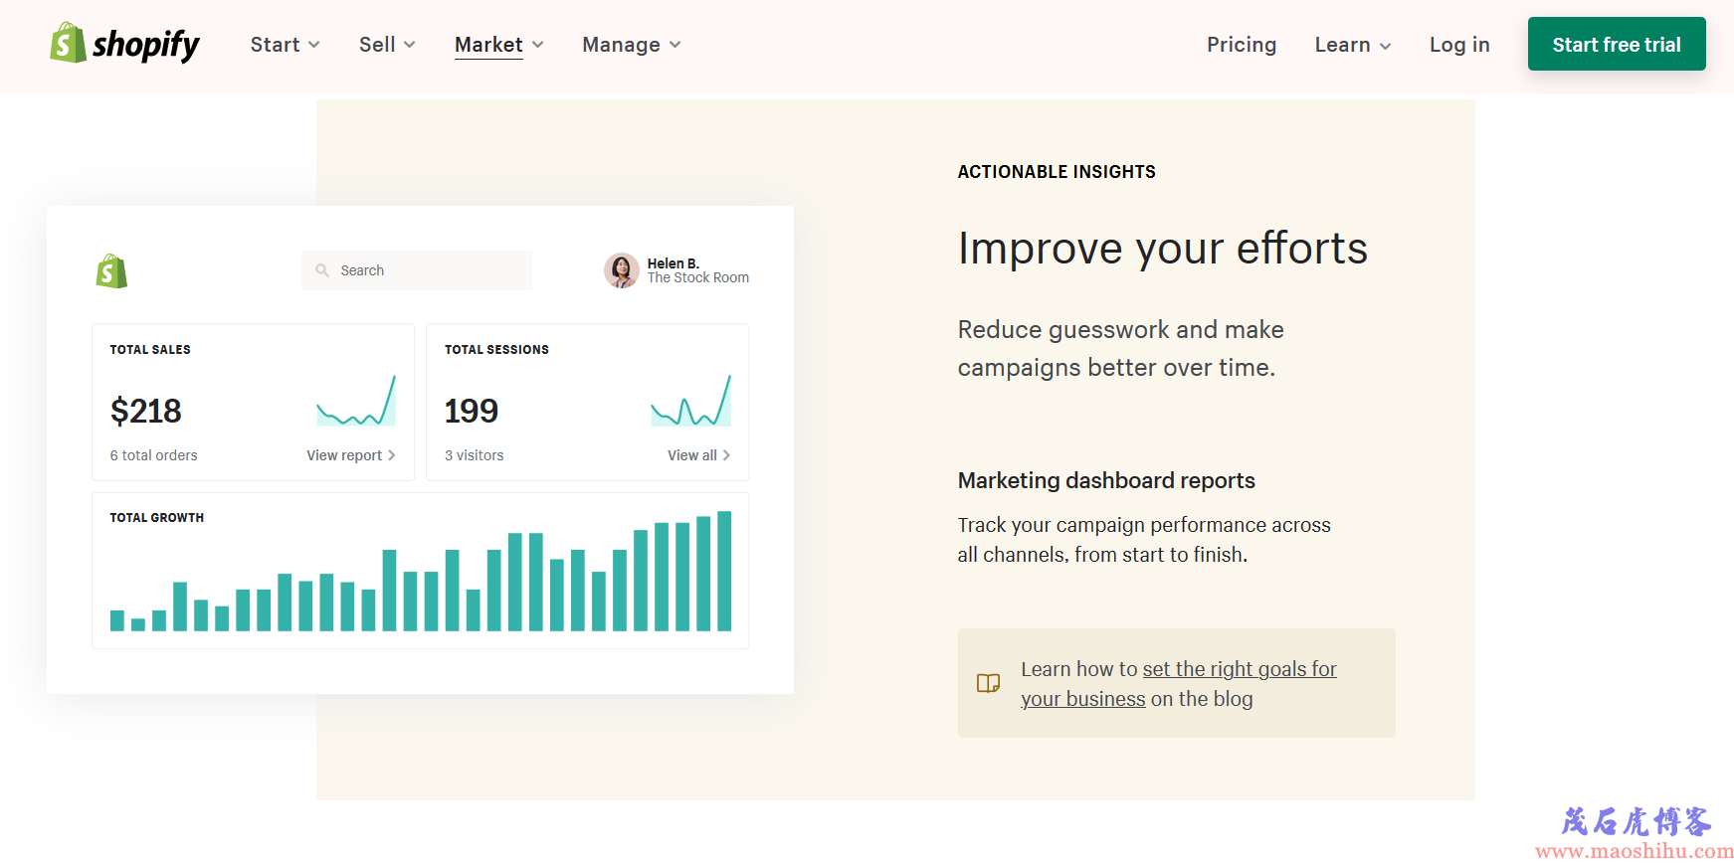Click the Total Growth bar chart
The image size is (1734, 863).
tap(421, 571)
